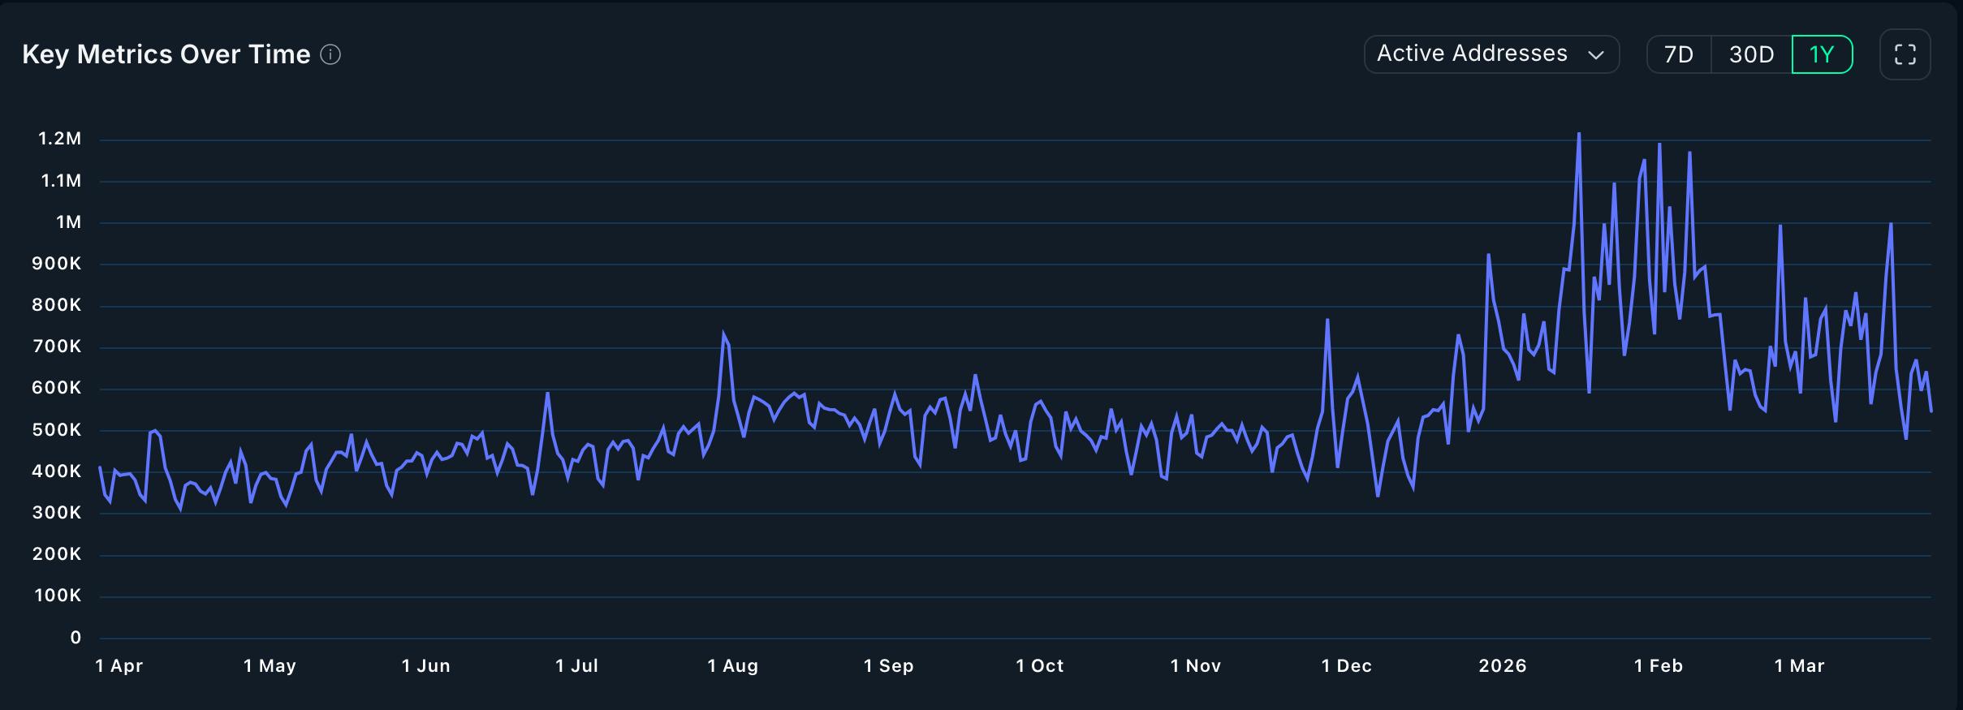The height and width of the screenshot is (710, 1963).
Task: Click the 'Key Metrics Over Time' heading
Action: pos(166,54)
